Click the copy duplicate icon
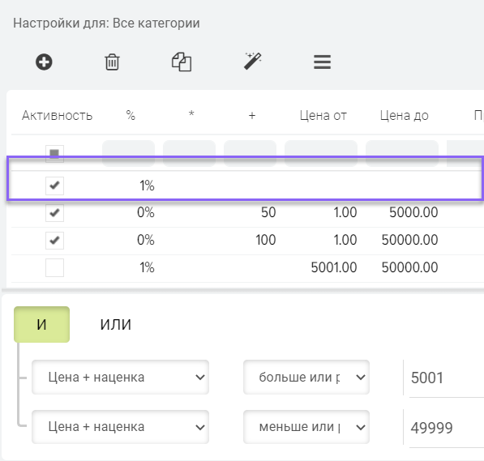 click(182, 62)
